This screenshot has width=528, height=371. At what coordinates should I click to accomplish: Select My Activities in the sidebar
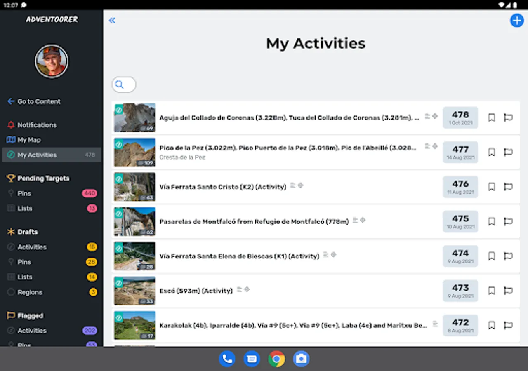[x=52, y=155]
